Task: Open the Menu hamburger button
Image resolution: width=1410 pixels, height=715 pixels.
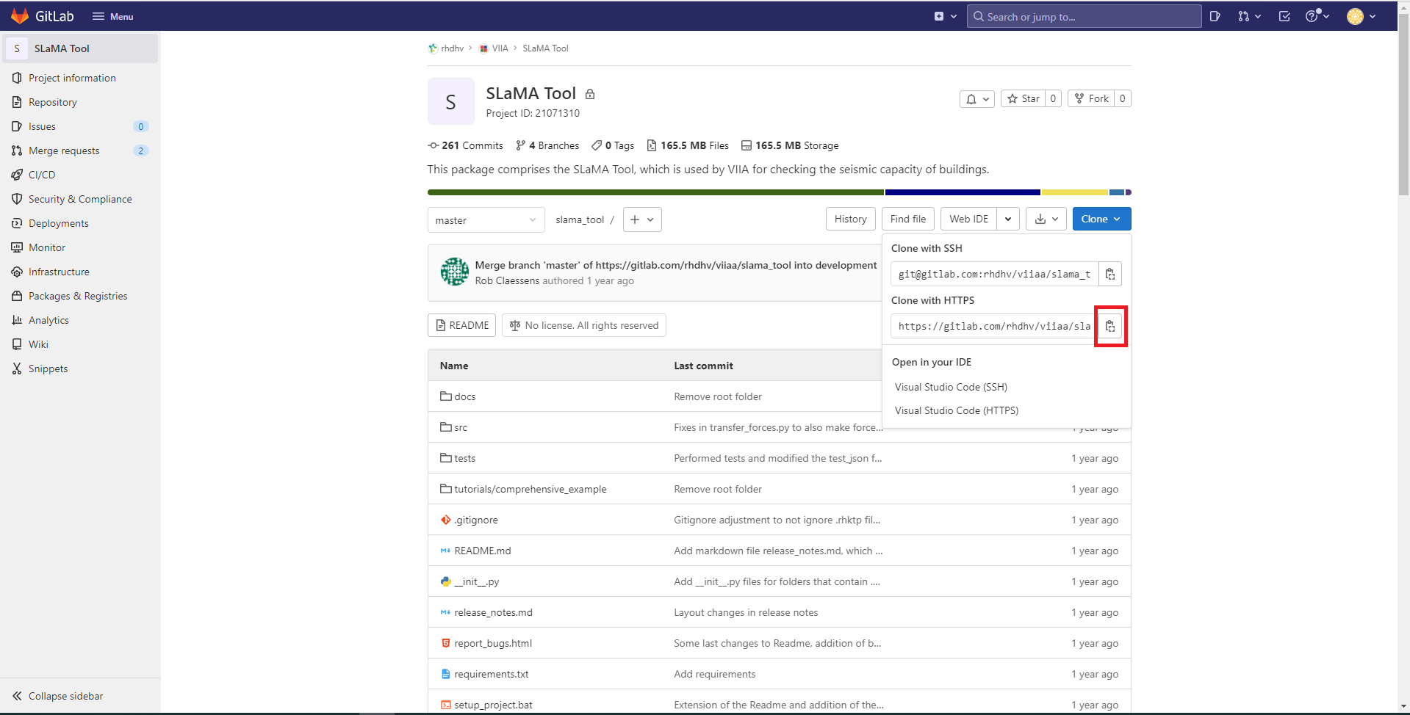Action: [x=112, y=16]
